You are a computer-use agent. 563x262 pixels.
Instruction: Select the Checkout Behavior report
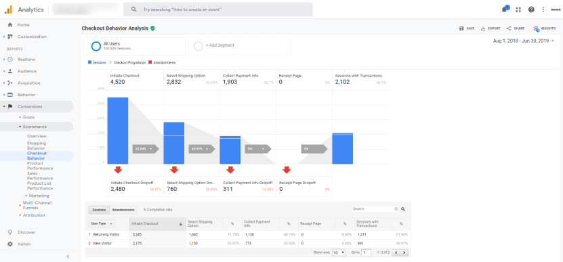tap(37, 156)
